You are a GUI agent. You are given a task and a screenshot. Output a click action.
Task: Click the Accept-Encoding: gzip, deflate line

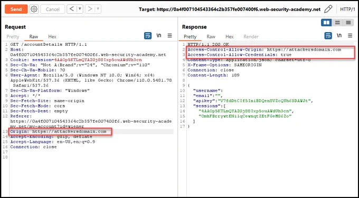(51, 136)
